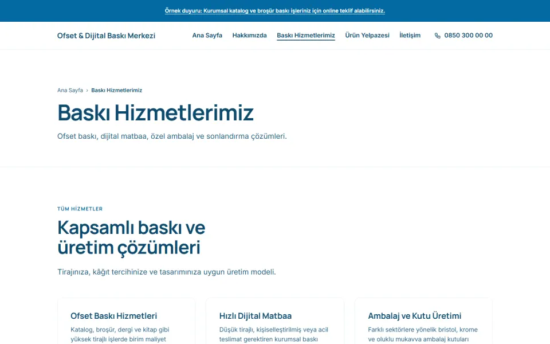Viewport: 550px width, 344px height.
Task: Open the announcement link about online teklif
Action: pos(274,11)
